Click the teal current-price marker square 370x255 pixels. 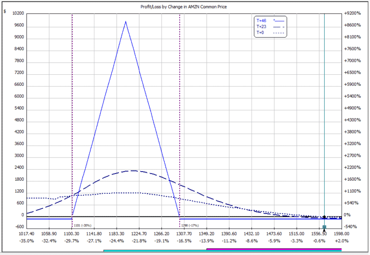[324, 227]
